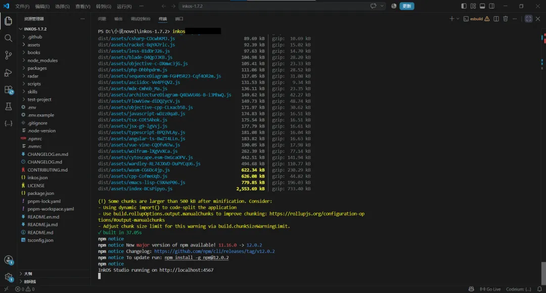The width and height of the screenshot is (546, 293).
Task: Open the remote window status bar icon
Action: coord(6,289)
